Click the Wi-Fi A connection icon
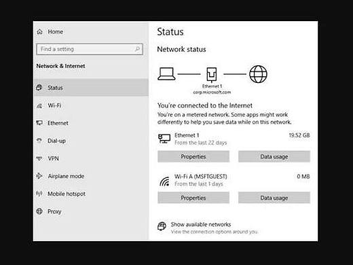This screenshot has width=353, height=265. pyautogui.click(x=164, y=181)
